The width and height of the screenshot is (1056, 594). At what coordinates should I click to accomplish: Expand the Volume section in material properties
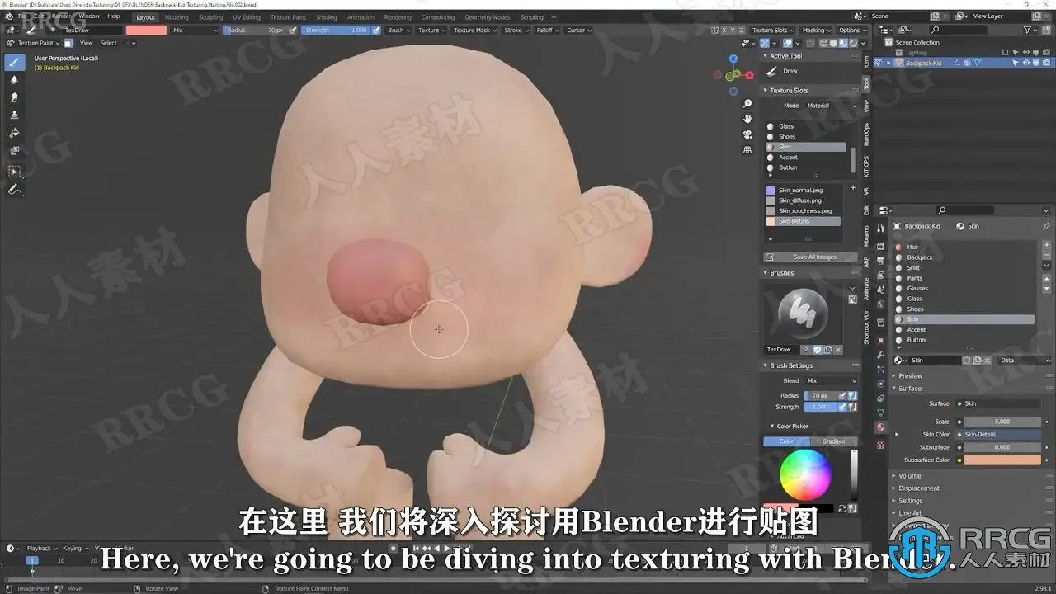[910, 476]
